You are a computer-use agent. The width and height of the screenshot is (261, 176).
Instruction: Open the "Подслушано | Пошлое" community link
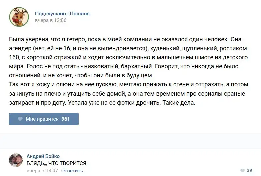(62, 14)
